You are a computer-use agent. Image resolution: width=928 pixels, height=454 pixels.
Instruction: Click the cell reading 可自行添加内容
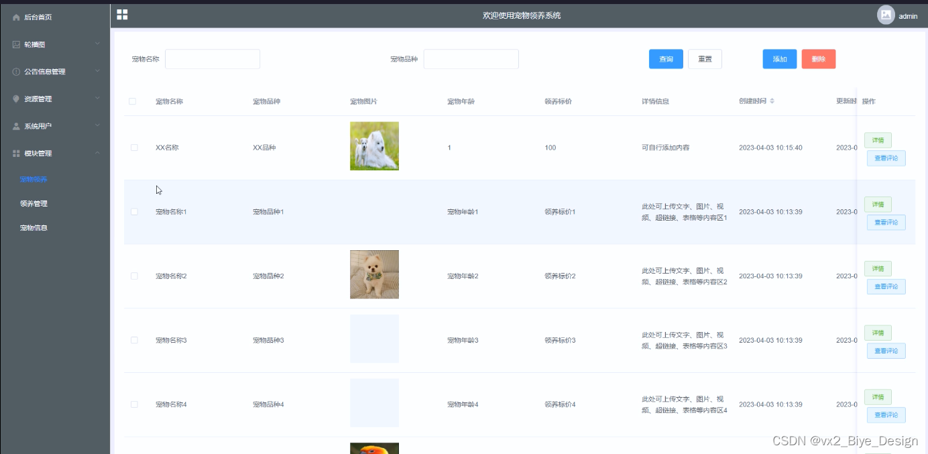(x=665, y=148)
